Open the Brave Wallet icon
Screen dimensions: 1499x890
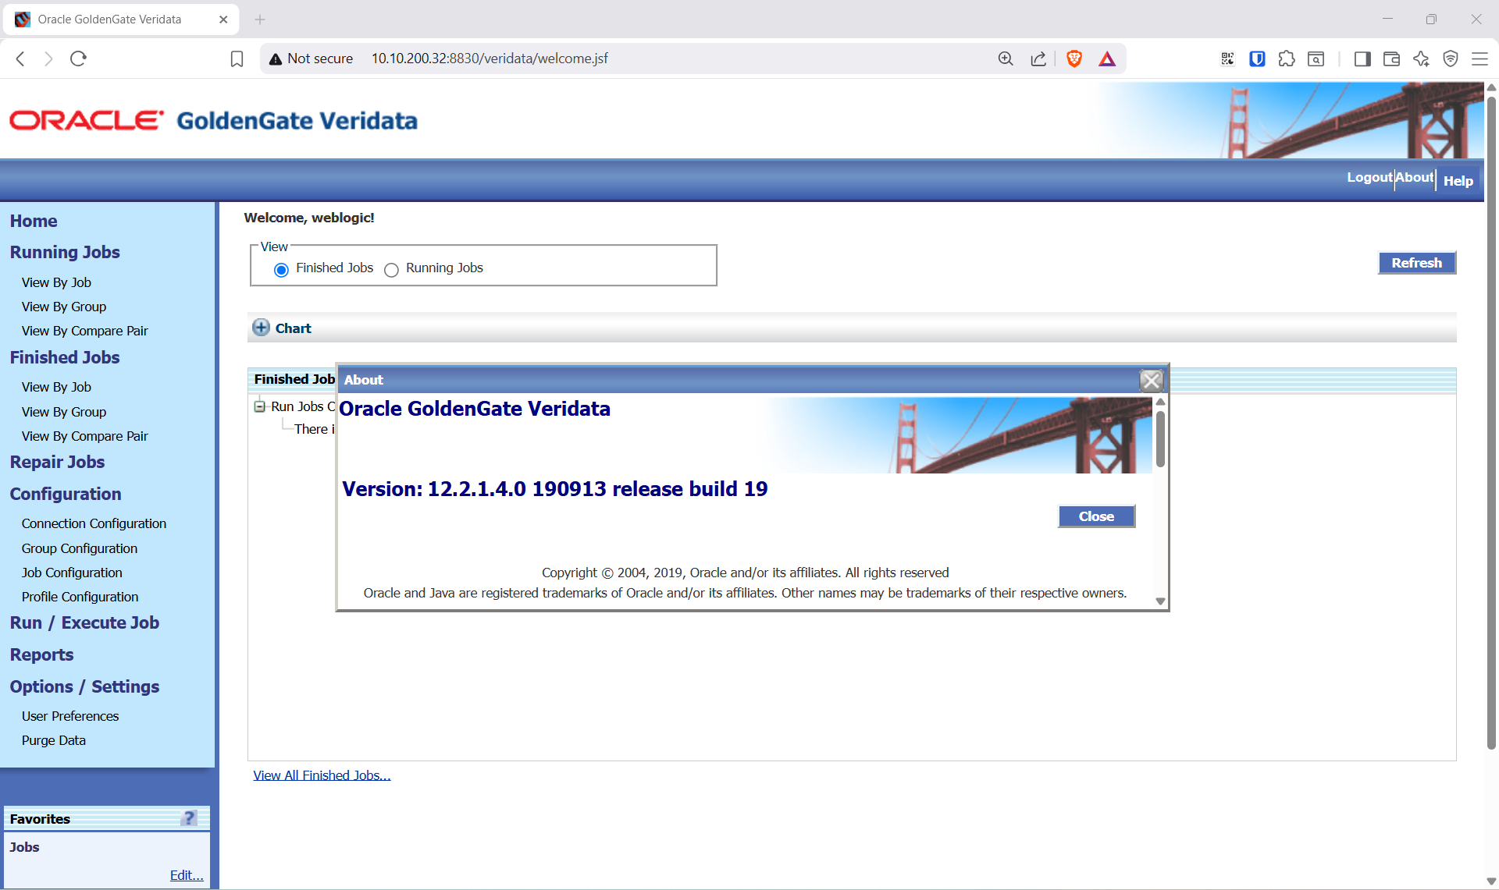[1391, 59]
